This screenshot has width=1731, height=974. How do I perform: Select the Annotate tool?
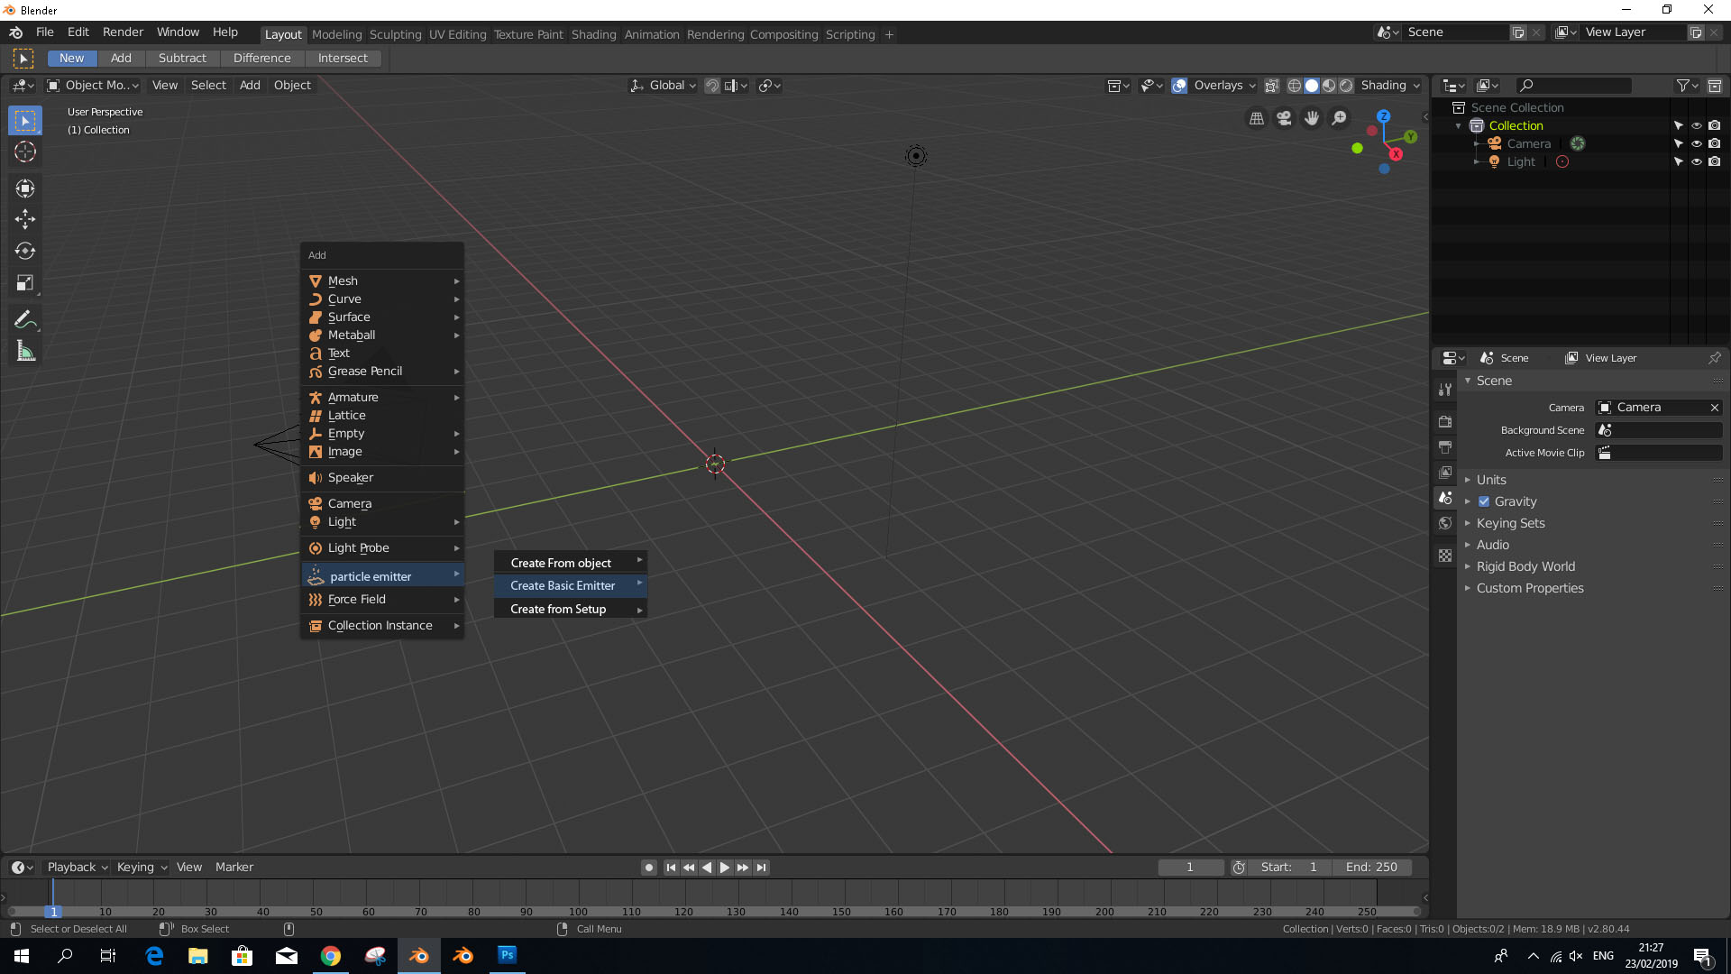(25, 319)
